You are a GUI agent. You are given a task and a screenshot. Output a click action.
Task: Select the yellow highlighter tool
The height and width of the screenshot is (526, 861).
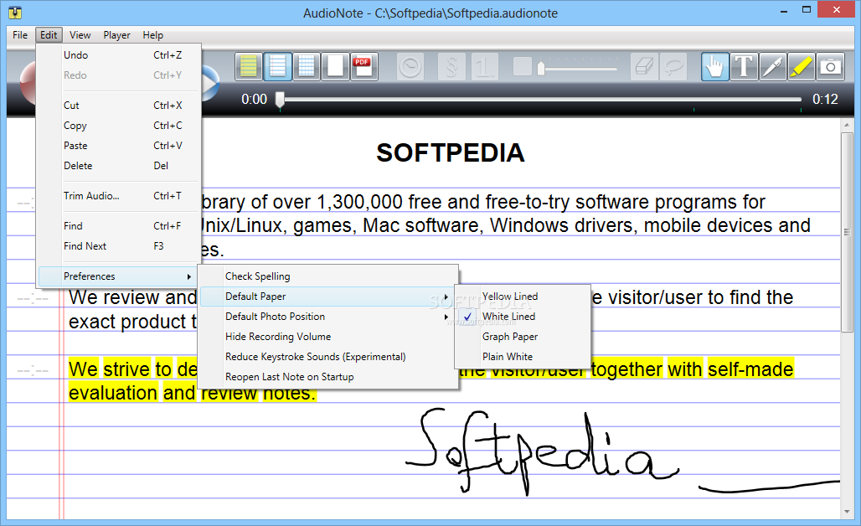coord(802,67)
